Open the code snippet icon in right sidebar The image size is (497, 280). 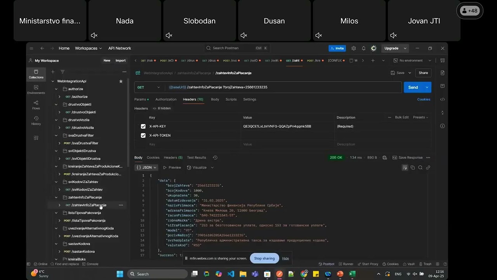pos(442,99)
